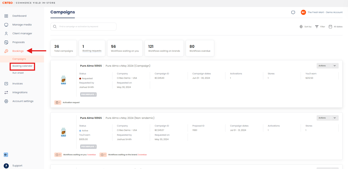Viewport: 348px width, 169px height.
Task: Select Run sheet in the sidebar
Action: pyautogui.click(x=18, y=73)
